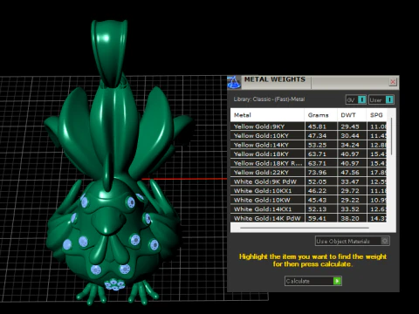Sort by the SPG column header
419x314 pixels.
click(377, 115)
